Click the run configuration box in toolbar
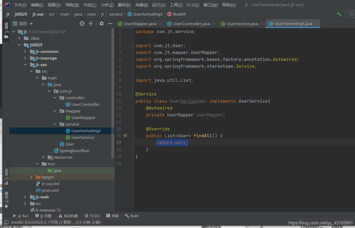355x228 pixels. click(350, 14)
